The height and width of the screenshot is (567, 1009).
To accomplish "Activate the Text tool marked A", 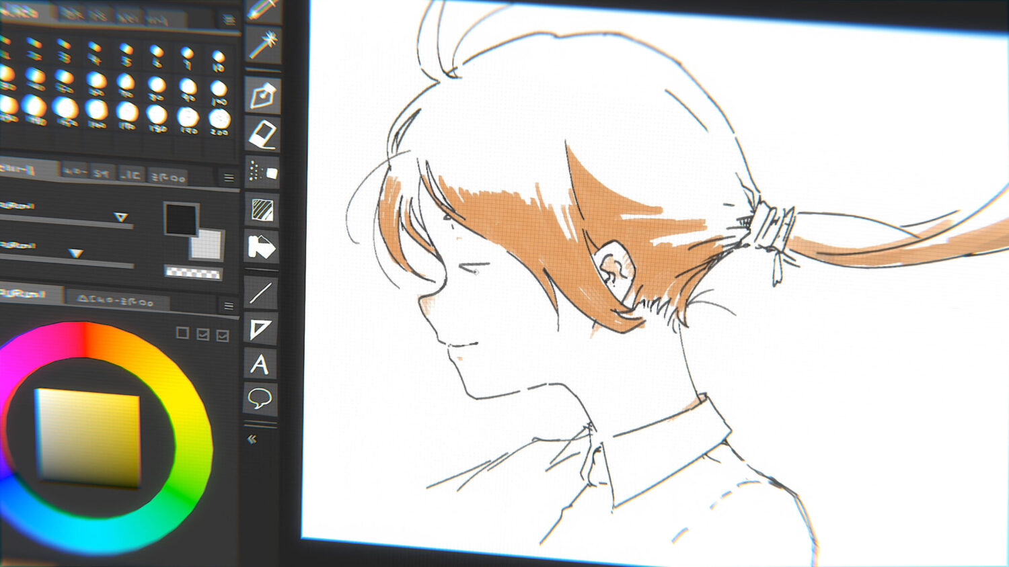I will pyautogui.click(x=260, y=364).
